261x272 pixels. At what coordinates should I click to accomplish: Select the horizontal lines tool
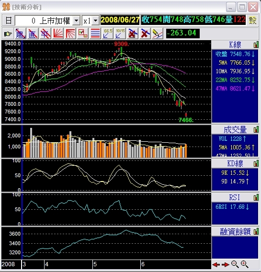[x=95, y=34]
